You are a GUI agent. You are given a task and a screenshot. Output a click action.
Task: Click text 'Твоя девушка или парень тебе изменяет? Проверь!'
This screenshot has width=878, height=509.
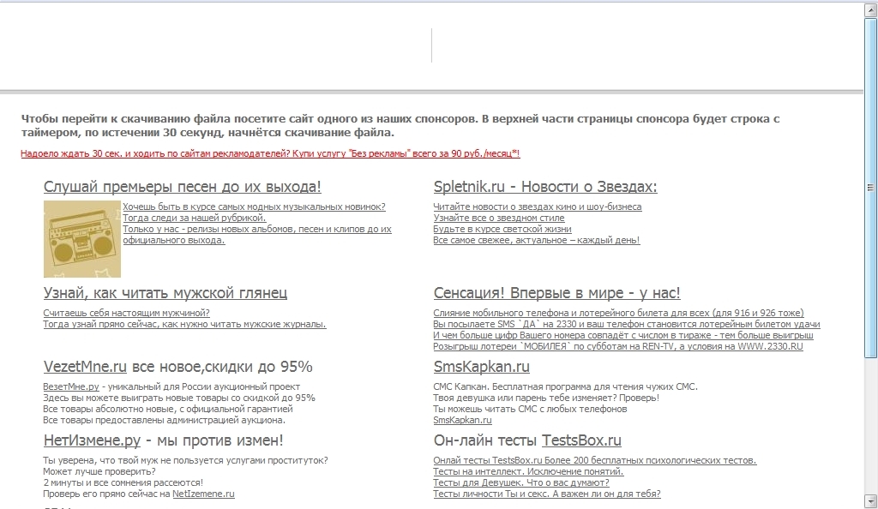click(546, 398)
